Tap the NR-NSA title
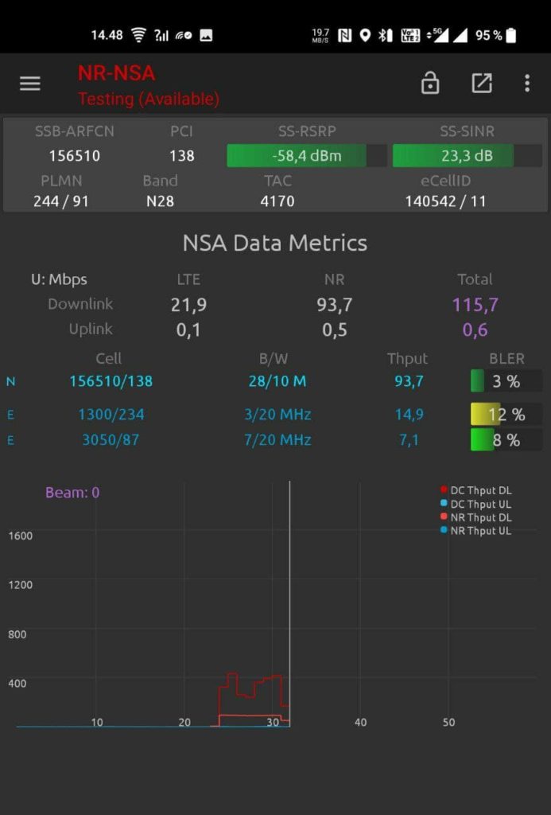Viewport: 551px width, 815px height. pos(116,73)
